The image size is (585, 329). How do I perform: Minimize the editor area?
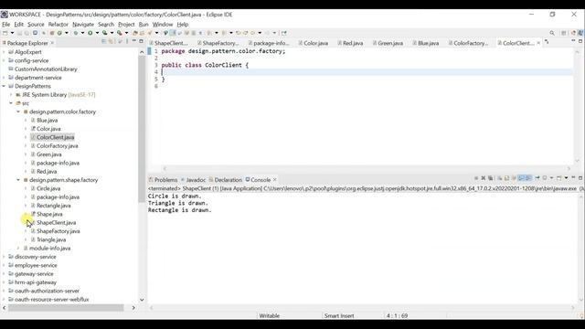[x=573, y=40]
